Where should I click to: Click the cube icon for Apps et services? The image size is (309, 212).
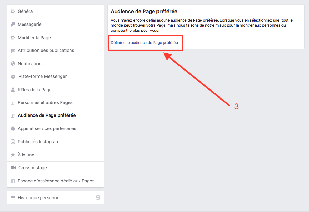[13, 128]
